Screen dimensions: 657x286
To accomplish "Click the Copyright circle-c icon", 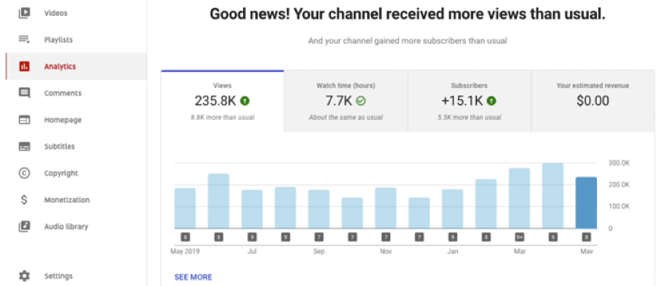I will 24,173.
